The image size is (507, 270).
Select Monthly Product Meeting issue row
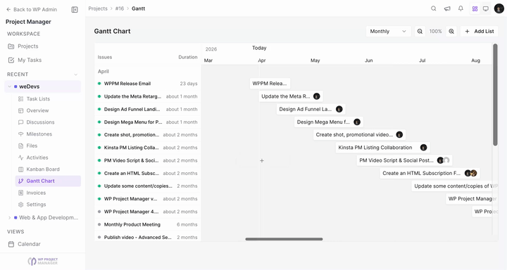(x=148, y=224)
